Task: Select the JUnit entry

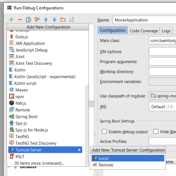Action: point(45,57)
